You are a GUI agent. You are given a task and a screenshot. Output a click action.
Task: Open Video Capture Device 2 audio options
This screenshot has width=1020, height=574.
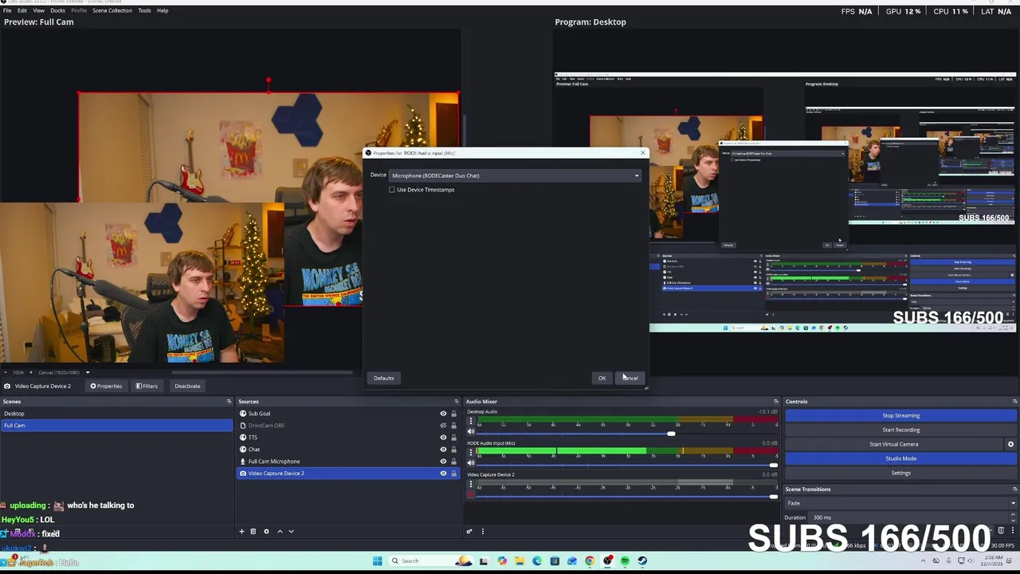pos(470,485)
